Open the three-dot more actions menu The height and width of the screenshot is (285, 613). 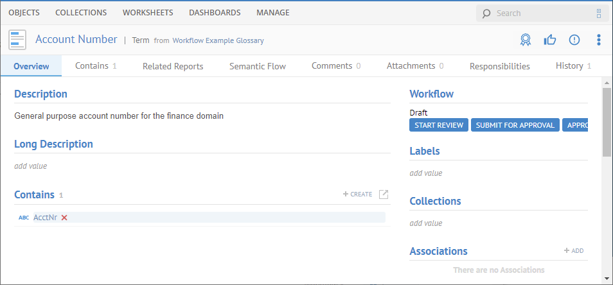(599, 40)
